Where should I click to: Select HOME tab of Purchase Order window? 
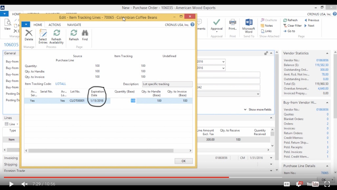pos(16,14)
